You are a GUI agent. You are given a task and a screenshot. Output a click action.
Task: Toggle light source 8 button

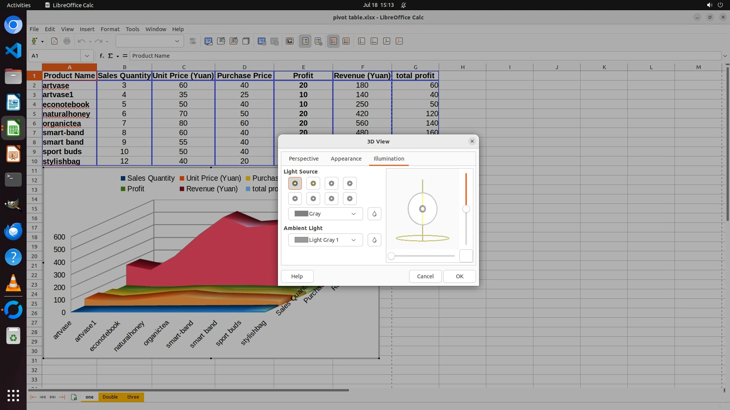(x=349, y=199)
